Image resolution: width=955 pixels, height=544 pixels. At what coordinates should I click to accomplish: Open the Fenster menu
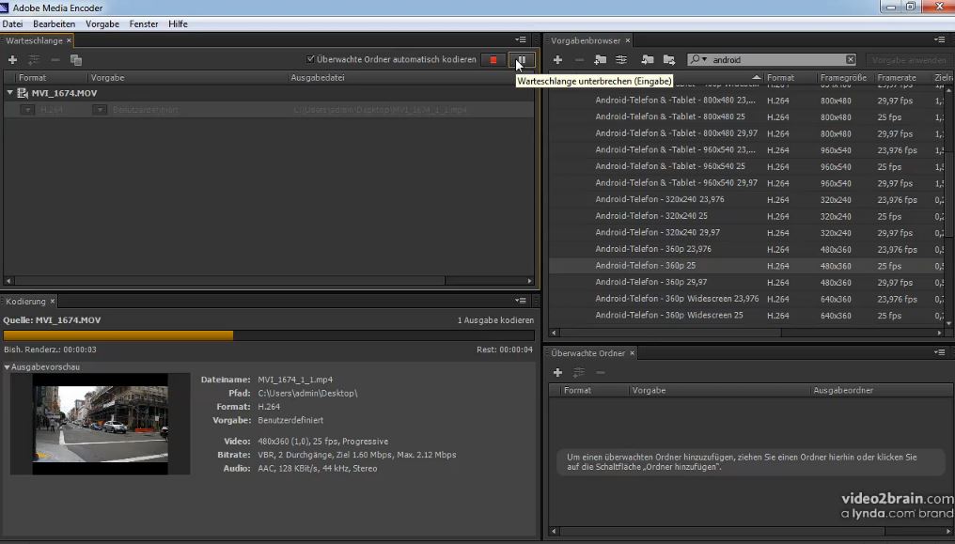pyautogui.click(x=144, y=23)
